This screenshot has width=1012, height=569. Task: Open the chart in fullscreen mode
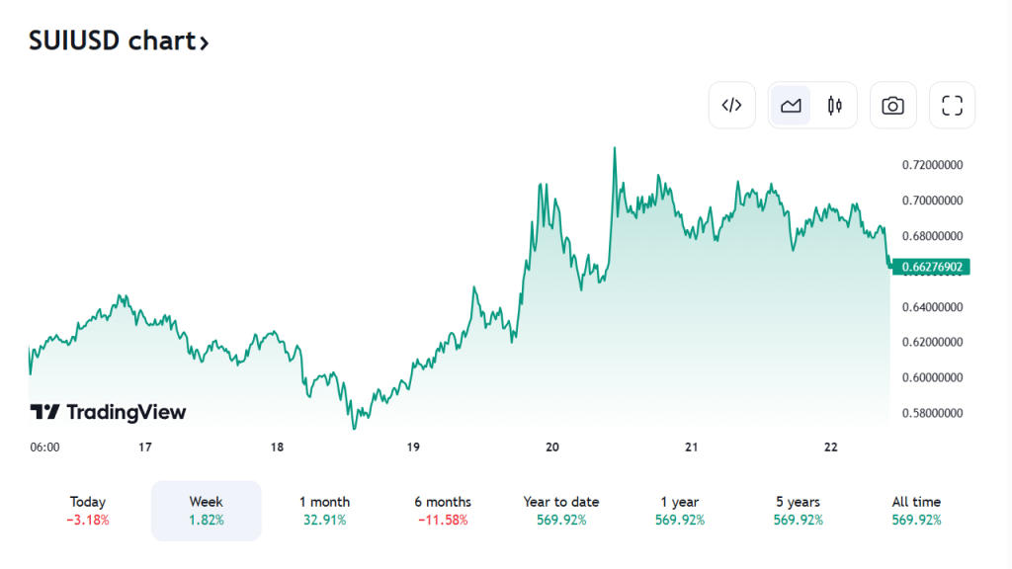tap(952, 106)
